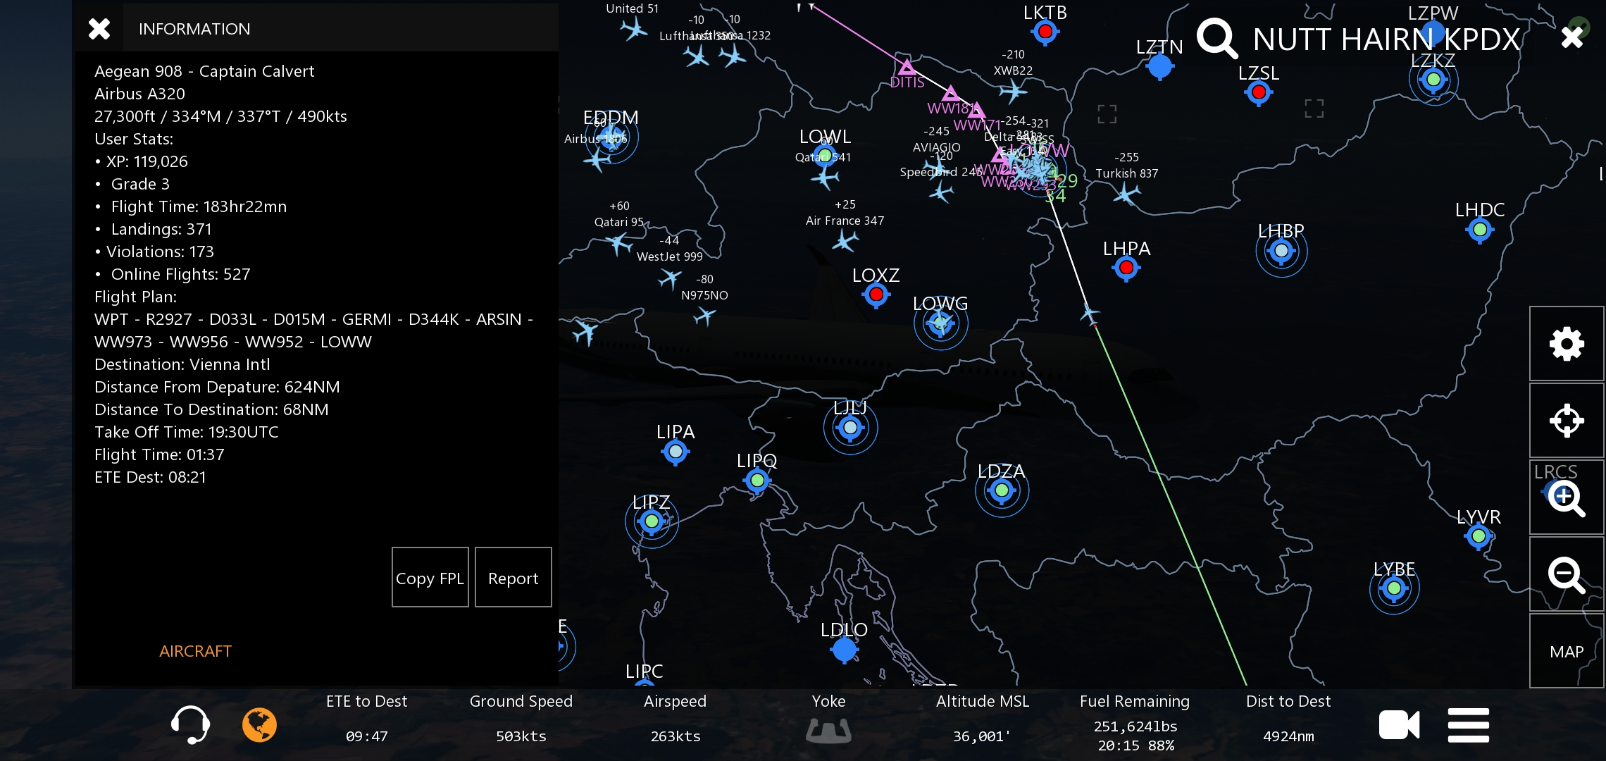Close the INFORMATION panel
Viewport: 1606px width, 761px height.
click(99, 29)
